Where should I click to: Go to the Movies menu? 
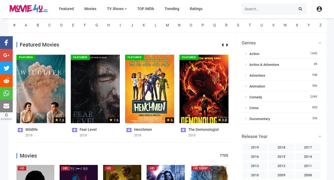point(90,9)
